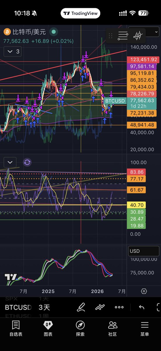Tap the Bitcoin logo icon
Screen dimensions: 161x351
point(7,32)
